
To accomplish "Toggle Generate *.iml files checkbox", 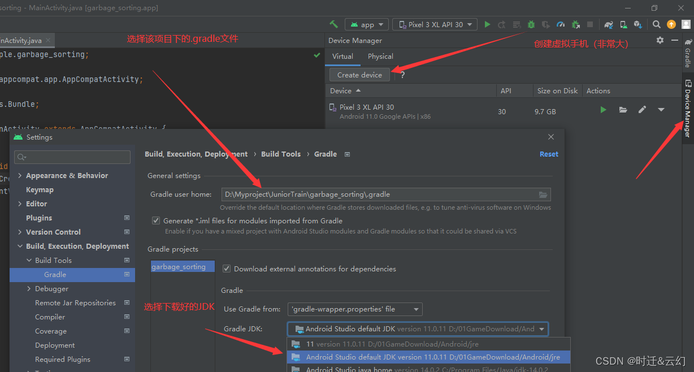I will point(156,220).
